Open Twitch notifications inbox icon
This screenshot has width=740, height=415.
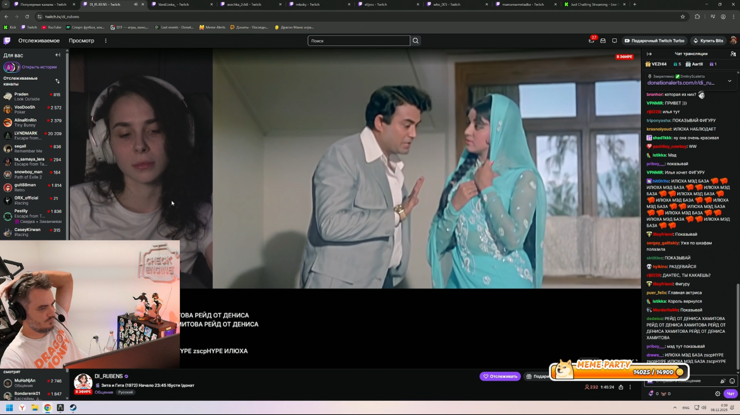603,41
